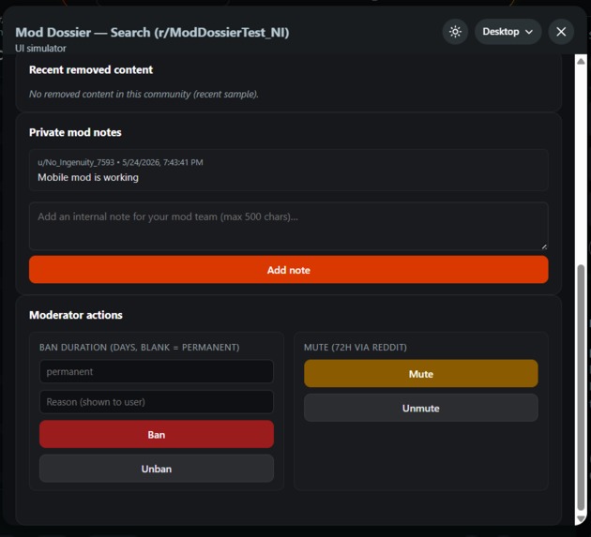Screen dimensions: 591x537
Task: Click the 'Reason (shown to user)' field
Action: [157, 402]
